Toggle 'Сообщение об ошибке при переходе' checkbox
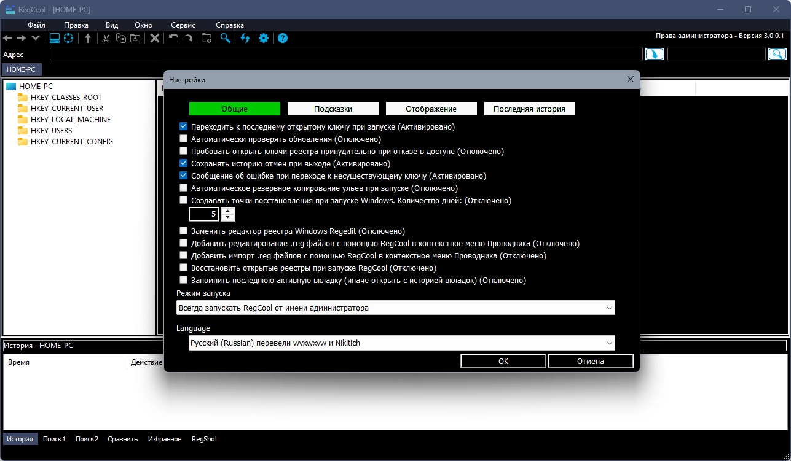Screen dimensions: 791x461 (x=183, y=176)
